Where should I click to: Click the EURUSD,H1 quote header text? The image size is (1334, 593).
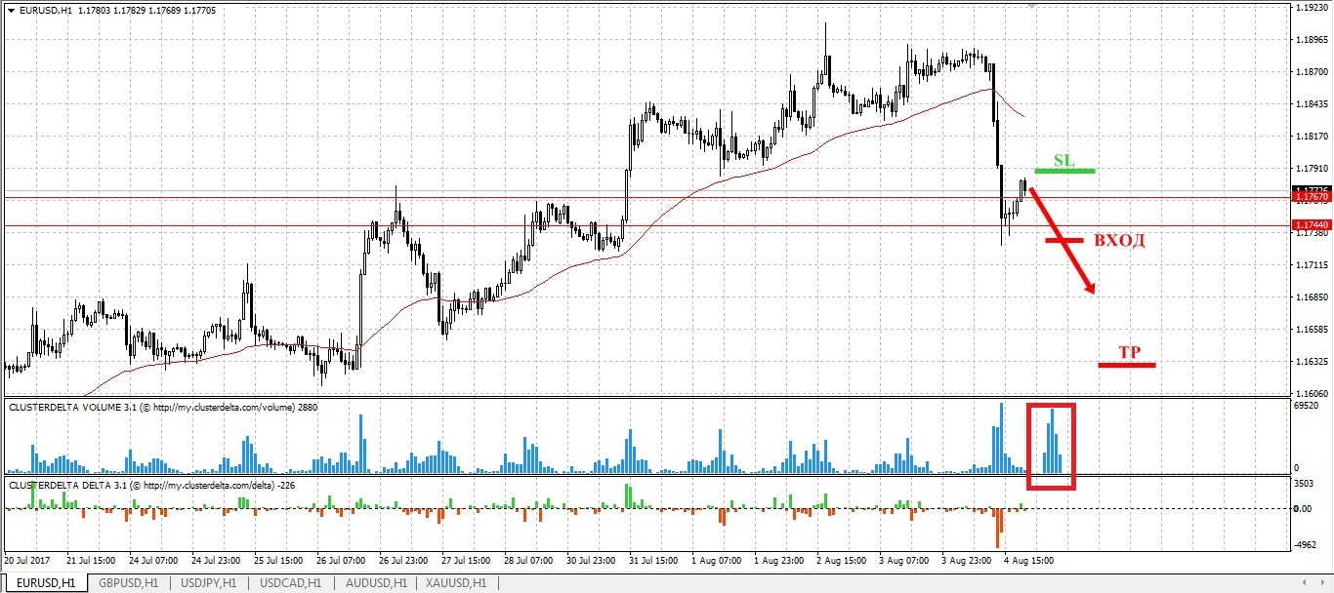click(x=117, y=10)
